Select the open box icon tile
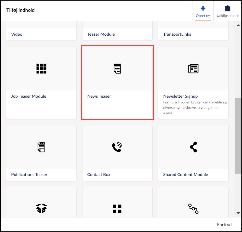This screenshot has height=232, width=242. click(x=41, y=208)
